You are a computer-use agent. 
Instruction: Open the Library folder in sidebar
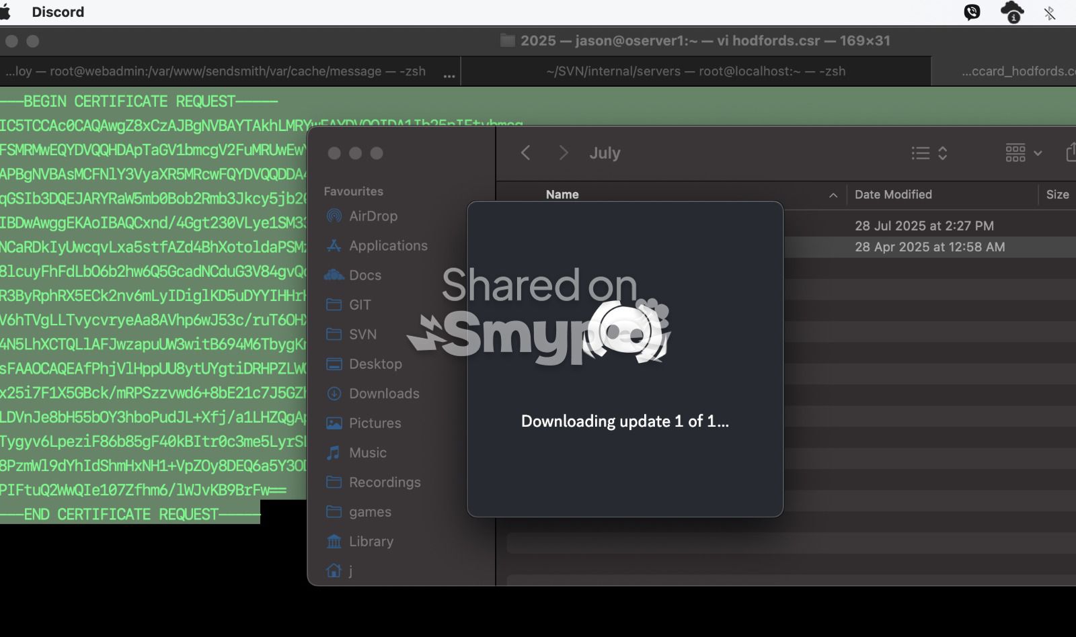[x=371, y=542]
